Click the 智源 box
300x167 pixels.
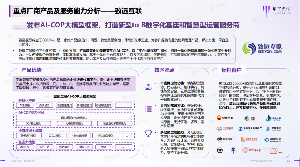[x=104, y=147]
